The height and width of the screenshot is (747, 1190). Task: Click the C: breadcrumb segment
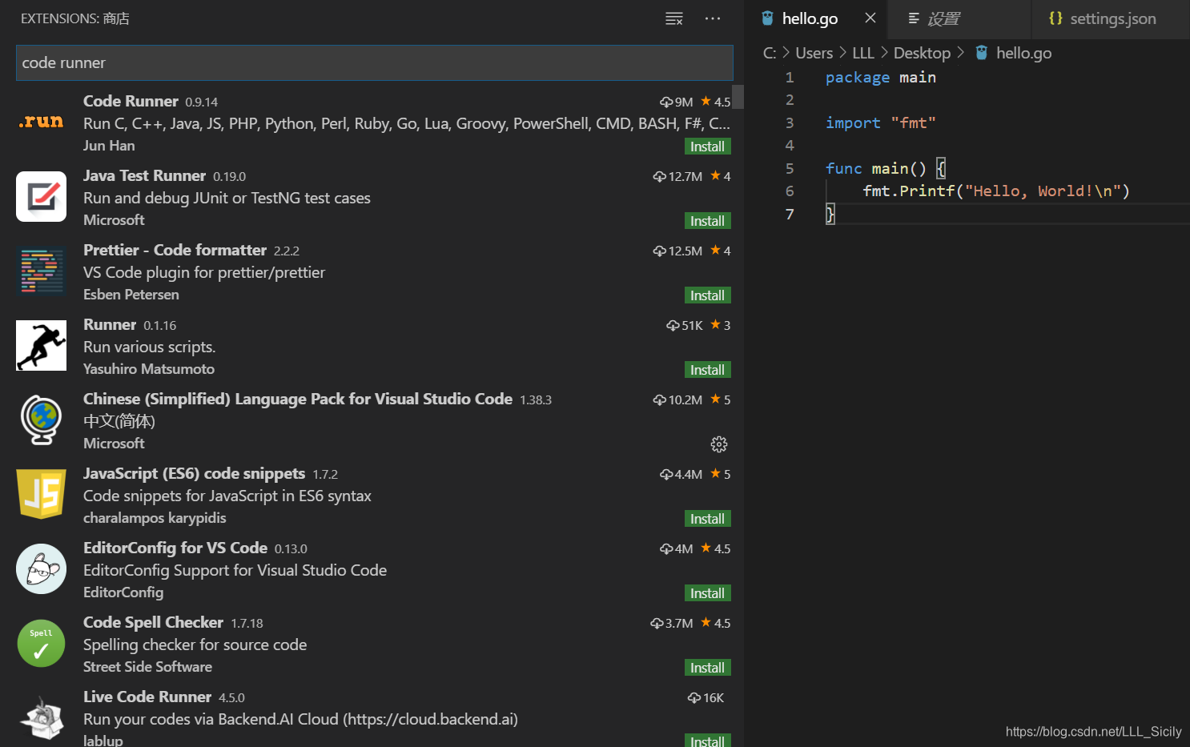(x=770, y=53)
